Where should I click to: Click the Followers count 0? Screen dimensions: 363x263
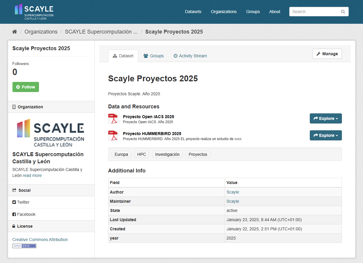[15, 72]
